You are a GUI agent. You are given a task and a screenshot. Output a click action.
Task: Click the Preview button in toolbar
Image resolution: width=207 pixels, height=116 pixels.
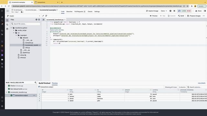(x=154, y=16)
